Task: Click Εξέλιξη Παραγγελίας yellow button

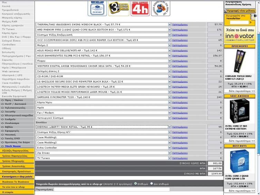Action: click(17, 150)
